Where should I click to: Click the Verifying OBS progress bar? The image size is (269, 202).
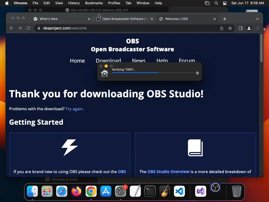(x=153, y=73)
